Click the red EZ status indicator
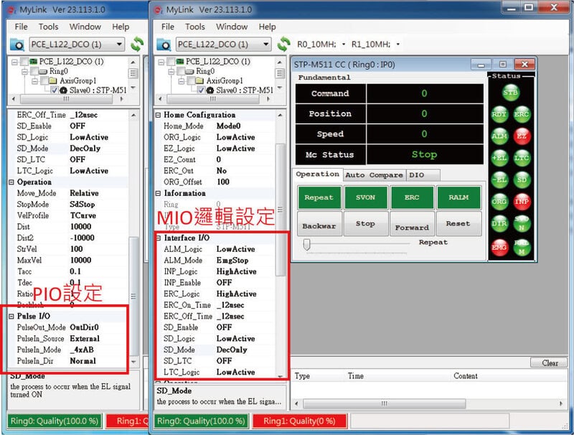The height and width of the screenshot is (435, 574). tap(522, 136)
